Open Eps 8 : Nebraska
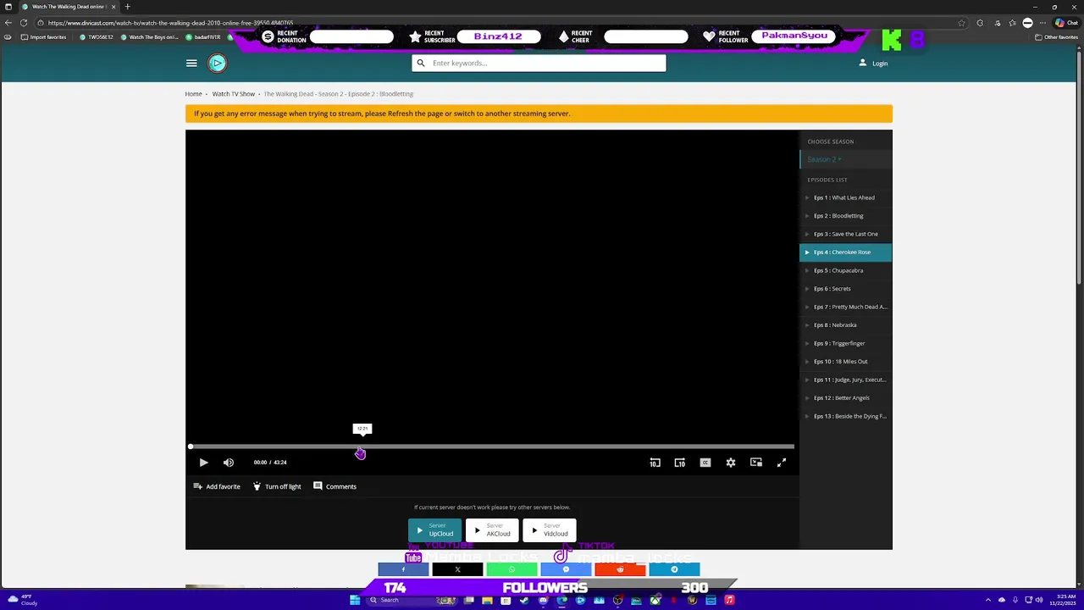The height and width of the screenshot is (610, 1084). [x=845, y=325]
